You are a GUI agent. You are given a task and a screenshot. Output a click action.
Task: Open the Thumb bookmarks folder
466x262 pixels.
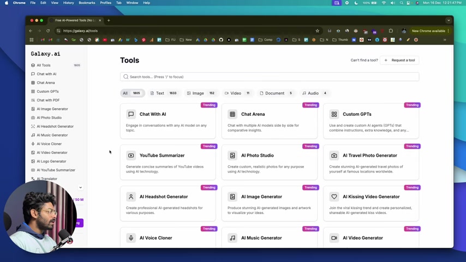340,40
